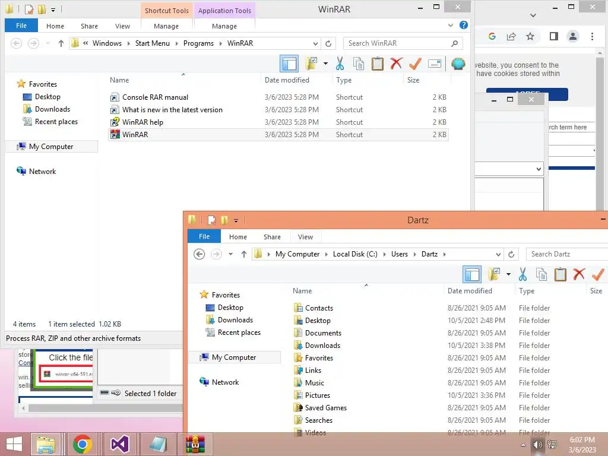608x456 pixels.
Task: Open Manage tab under Application Tools
Action: click(x=224, y=26)
